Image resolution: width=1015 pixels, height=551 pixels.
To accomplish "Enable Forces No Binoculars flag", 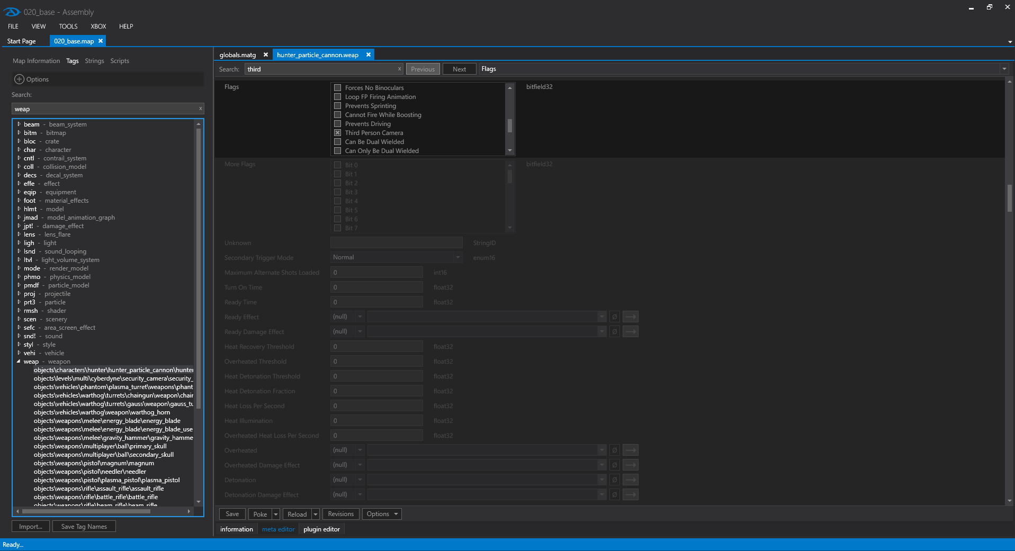I will tap(337, 88).
